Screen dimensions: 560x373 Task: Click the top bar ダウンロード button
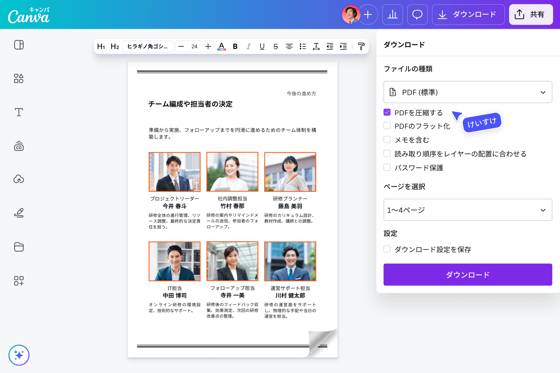[468, 14]
